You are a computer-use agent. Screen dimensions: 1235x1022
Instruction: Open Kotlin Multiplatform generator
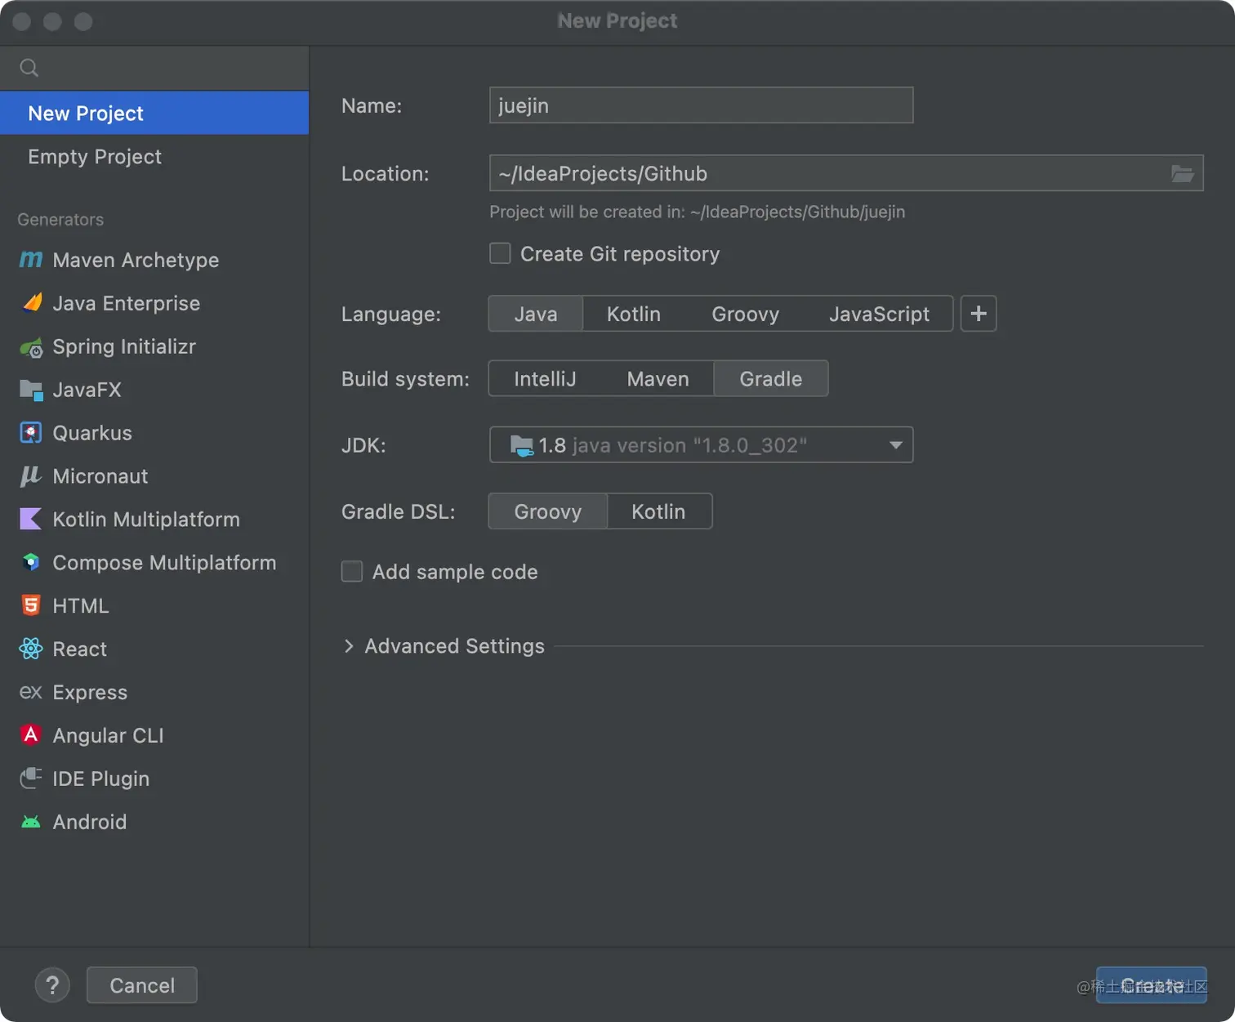tap(154, 520)
